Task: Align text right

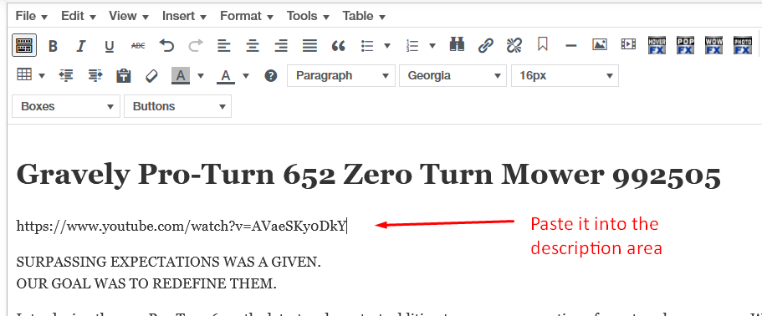Action: (281, 46)
